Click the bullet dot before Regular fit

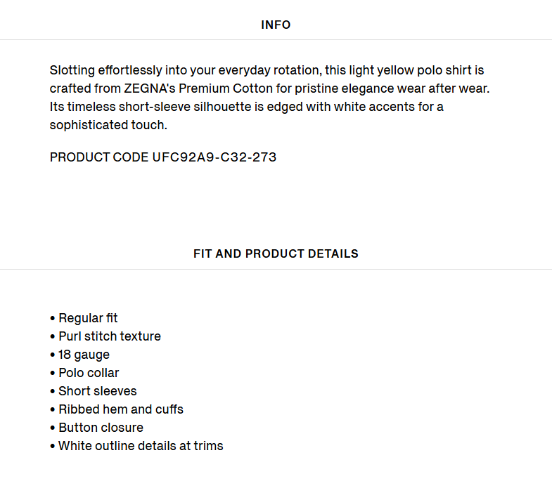tap(53, 319)
